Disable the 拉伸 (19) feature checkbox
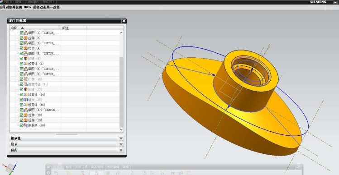Viewport: 339px width, 175px height. 21,120
